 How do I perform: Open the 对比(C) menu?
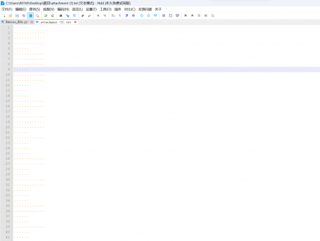pyautogui.click(x=130, y=10)
